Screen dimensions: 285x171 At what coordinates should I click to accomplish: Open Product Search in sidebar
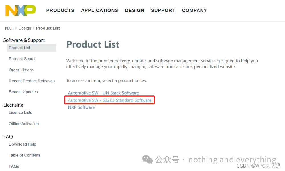coord(23,59)
